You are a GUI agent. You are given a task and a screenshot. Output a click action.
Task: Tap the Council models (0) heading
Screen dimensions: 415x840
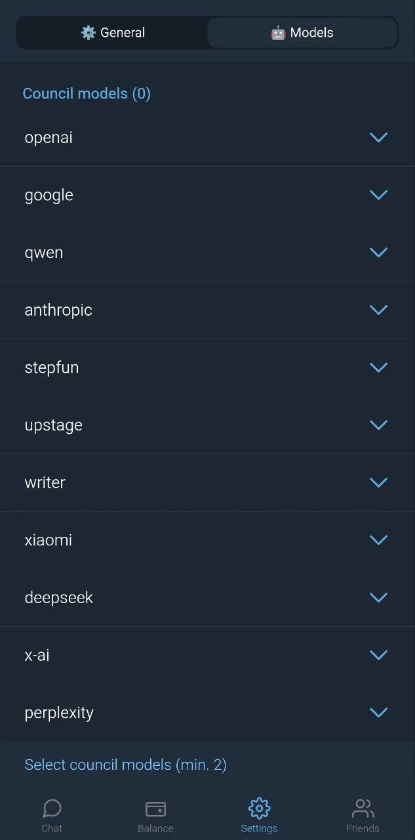click(x=87, y=94)
